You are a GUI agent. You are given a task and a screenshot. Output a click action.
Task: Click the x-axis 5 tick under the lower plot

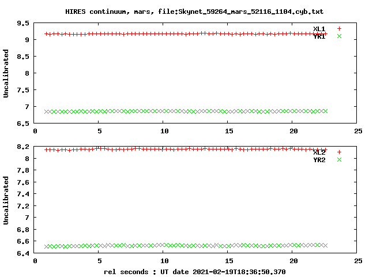100,261
